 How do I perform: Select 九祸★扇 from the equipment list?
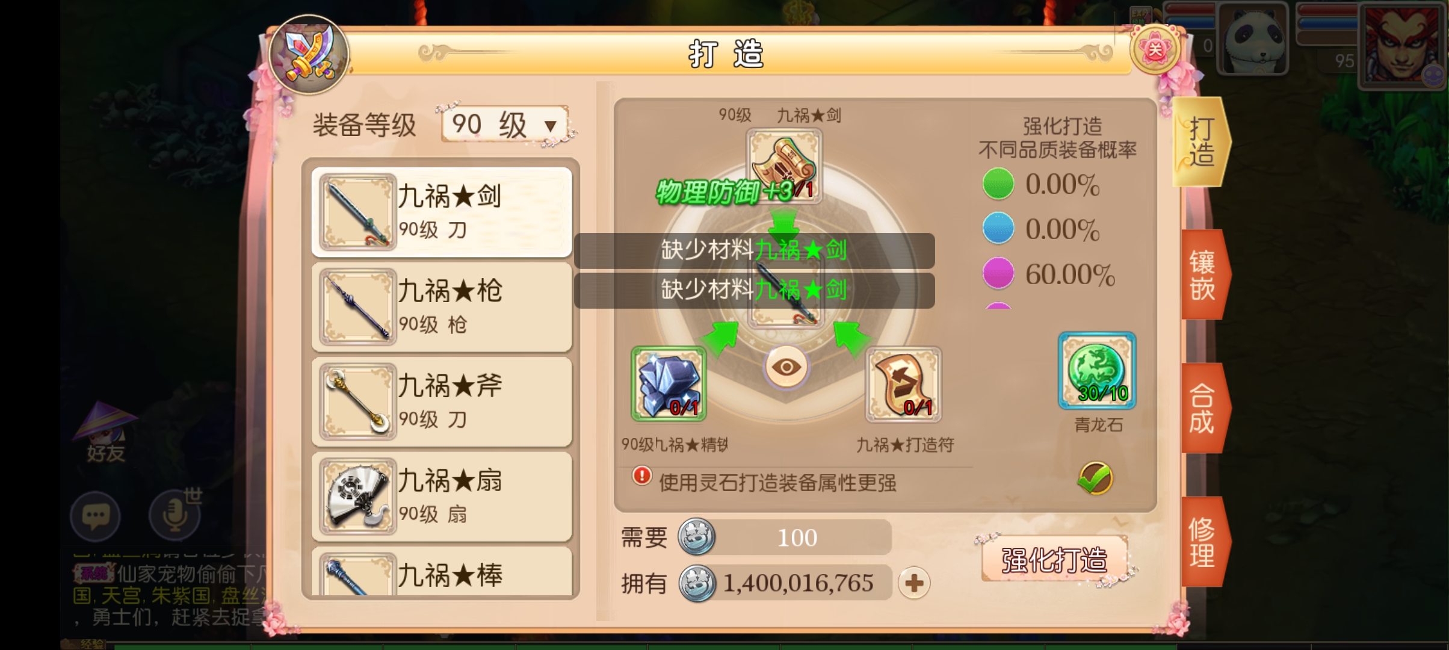click(442, 497)
